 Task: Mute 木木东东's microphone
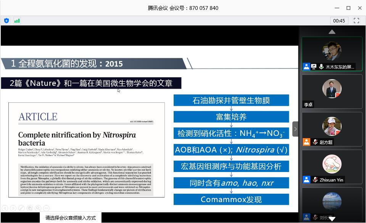click(x=322, y=66)
